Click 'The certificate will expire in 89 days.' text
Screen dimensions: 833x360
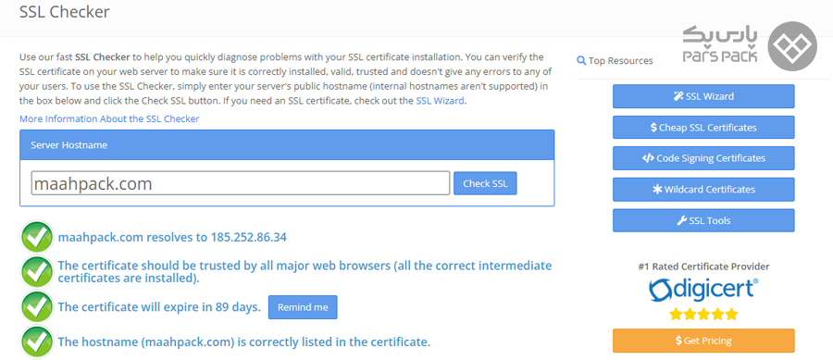coord(159,307)
